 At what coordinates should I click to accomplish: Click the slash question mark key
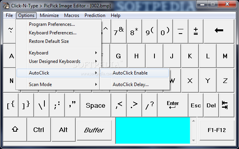tap(150, 105)
